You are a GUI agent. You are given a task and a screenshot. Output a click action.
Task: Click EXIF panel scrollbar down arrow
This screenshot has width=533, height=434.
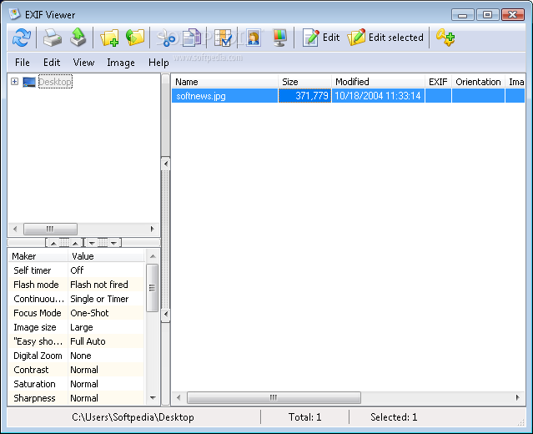point(153,397)
